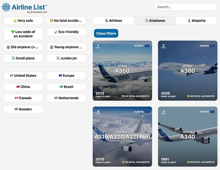Click the Airline List globe logo icon
The height and width of the screenshot is (170, 220).
pos(6,7)
